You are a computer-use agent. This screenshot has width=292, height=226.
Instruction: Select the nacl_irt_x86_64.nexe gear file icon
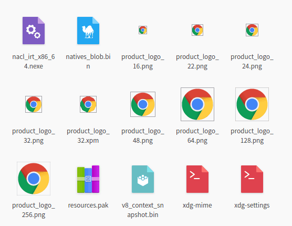click(34, 31)
